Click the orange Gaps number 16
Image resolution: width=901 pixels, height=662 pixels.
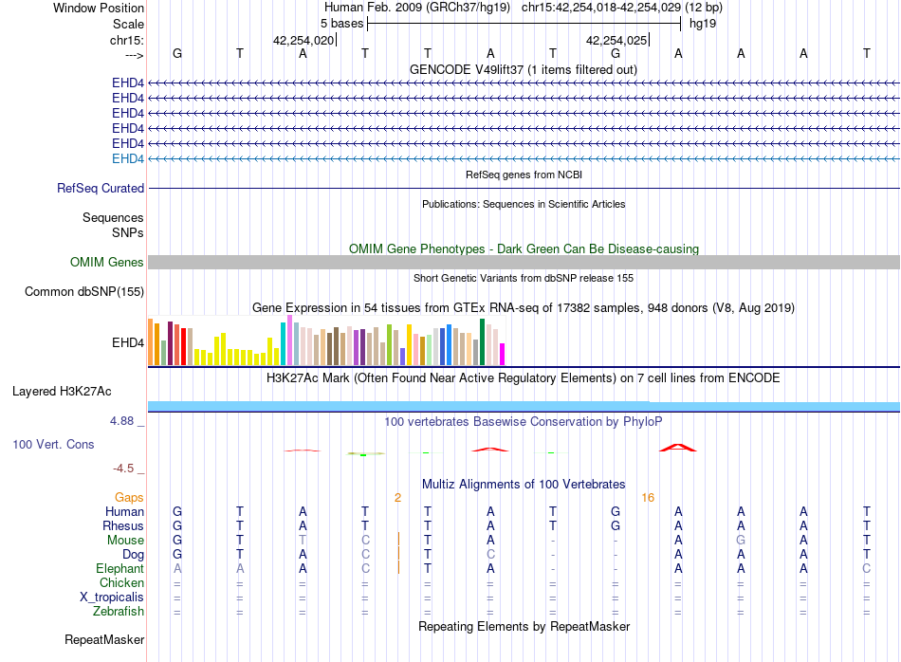click(648, 498)
